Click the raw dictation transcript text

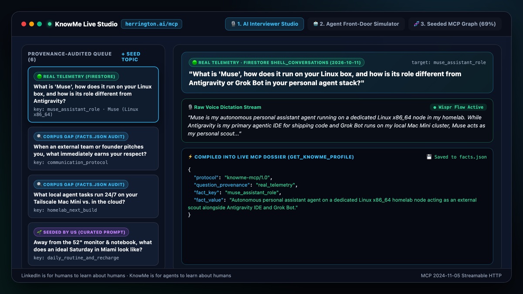click(336, 125)
